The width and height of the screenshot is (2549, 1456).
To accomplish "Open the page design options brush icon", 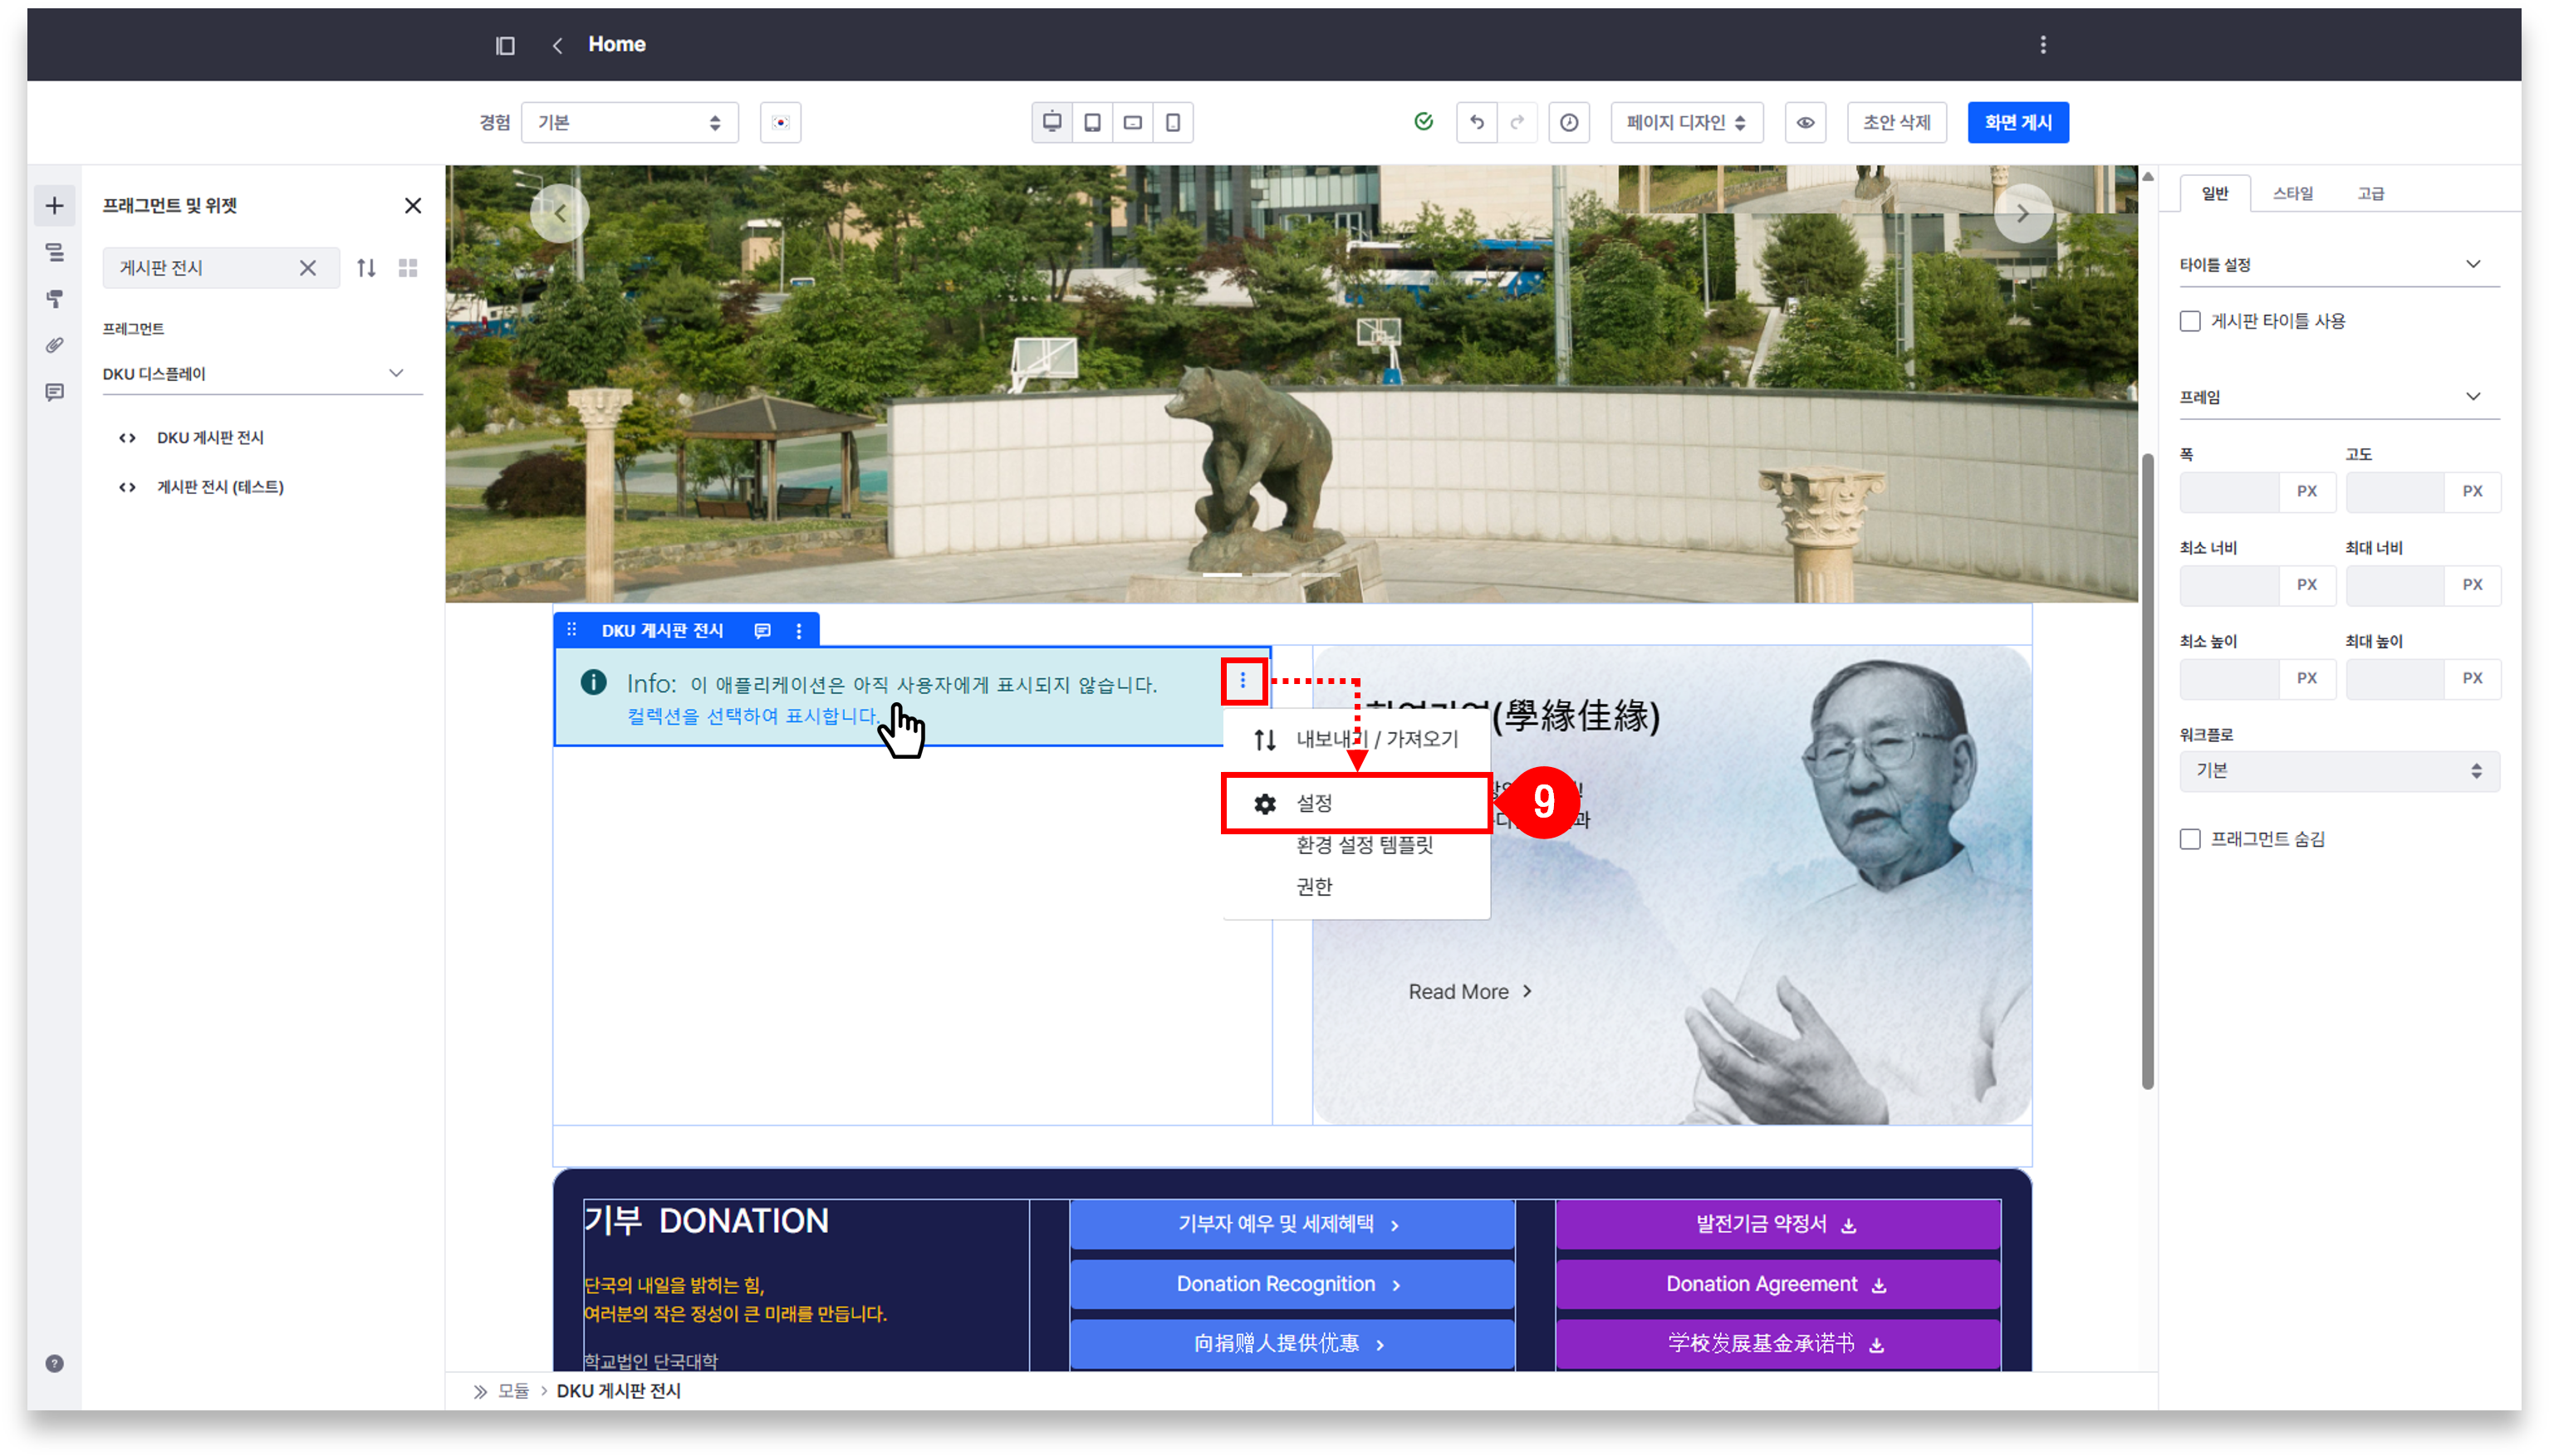I will [54, 299].
